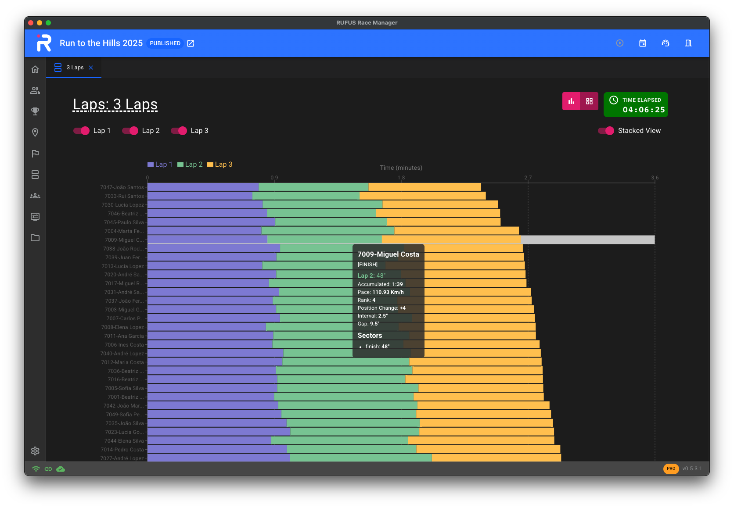Screen dimensions: 734x508
Task: Click the 7047-João Santos Lap 1 bar
Action: [x=203, y=187]
